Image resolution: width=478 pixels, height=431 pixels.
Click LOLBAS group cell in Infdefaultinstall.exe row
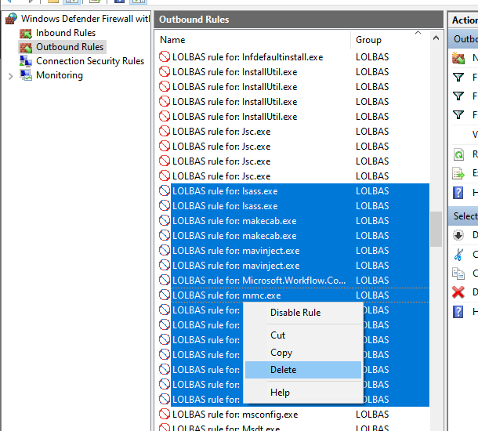tap(372, 57)
